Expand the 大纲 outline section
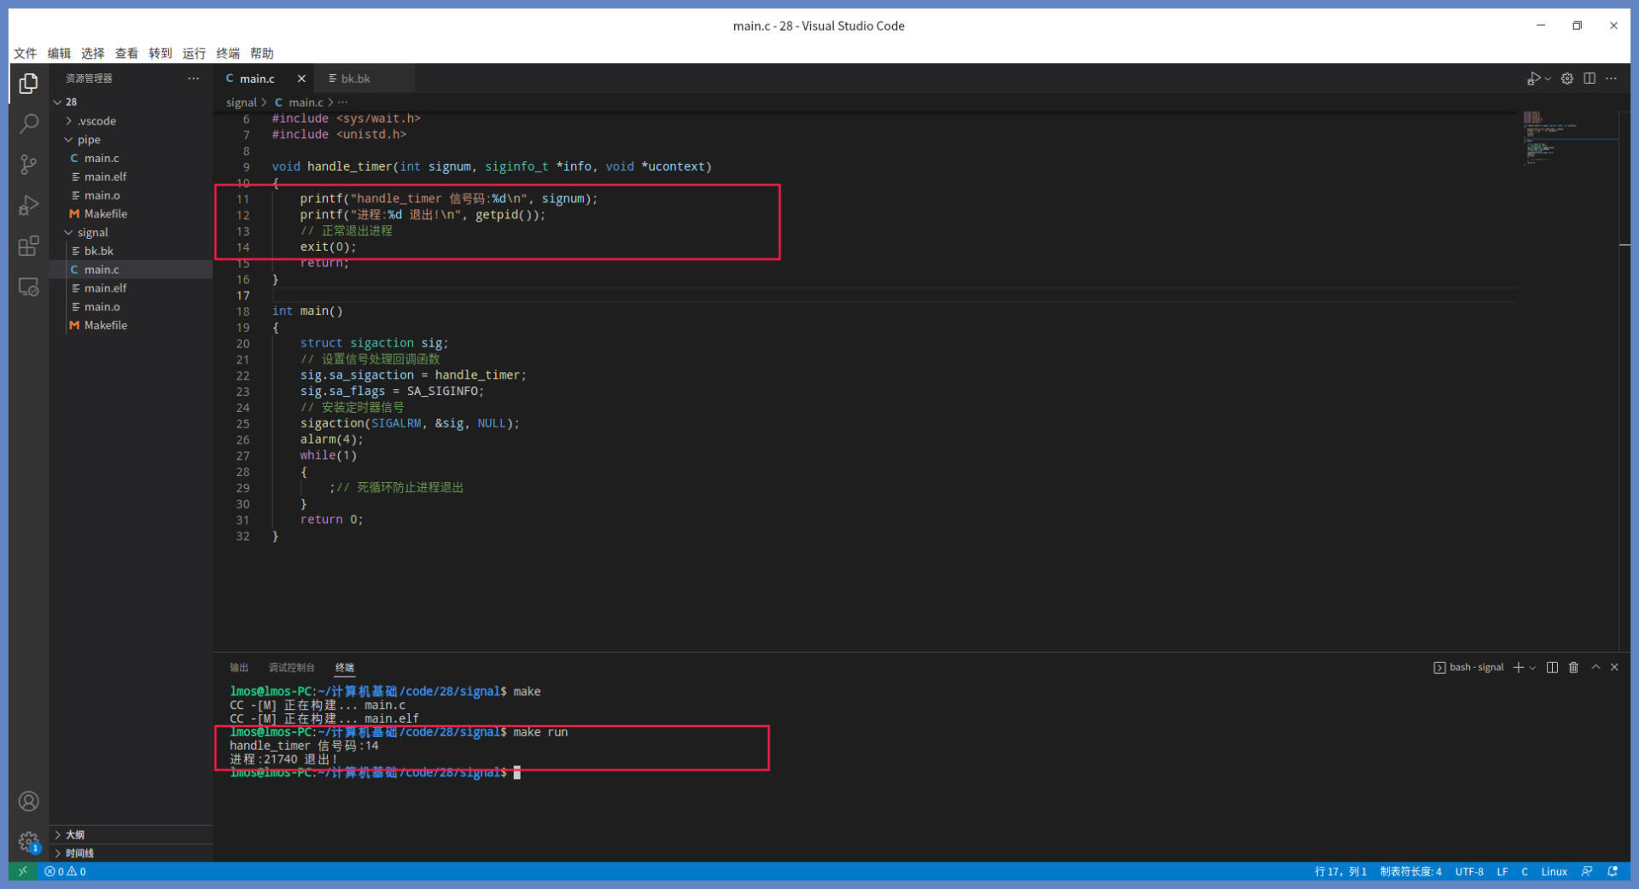 click(x=75, y=834)
